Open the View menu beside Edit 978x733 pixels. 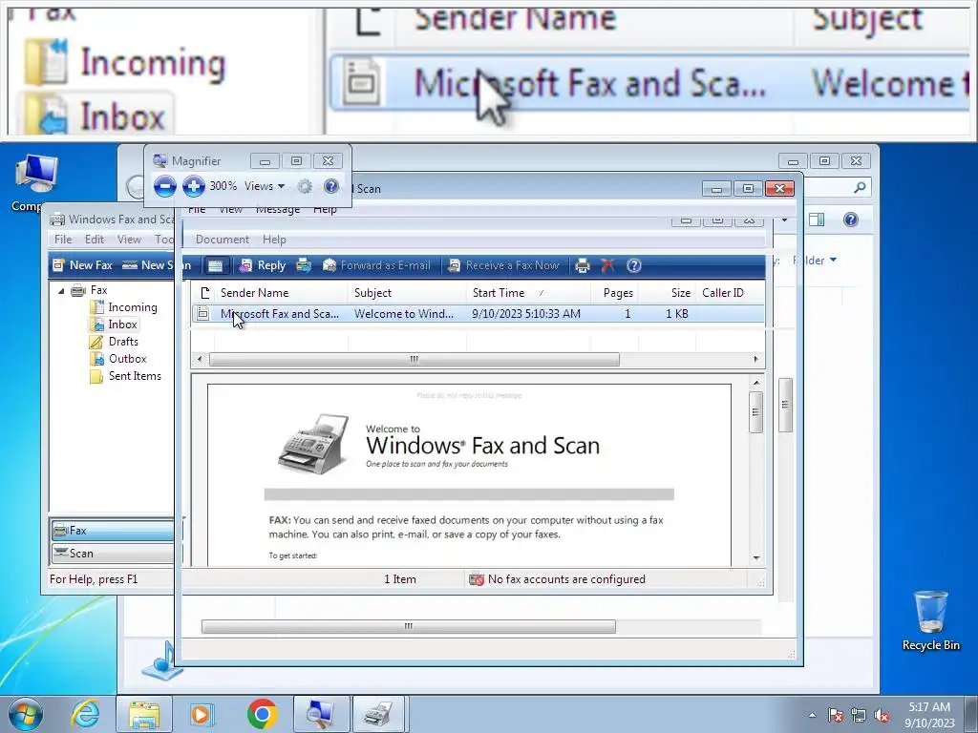pyautogui.click(x=129, y=240)
